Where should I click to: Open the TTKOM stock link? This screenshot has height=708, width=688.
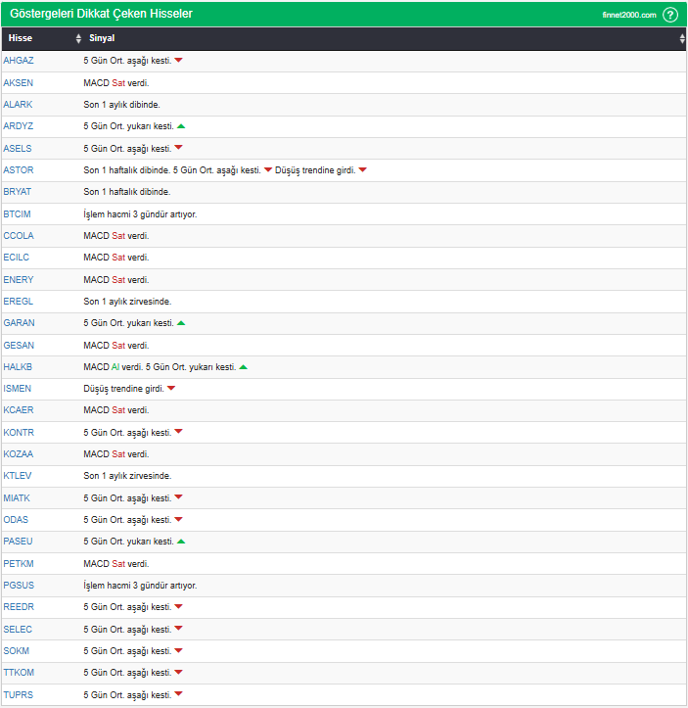(x=18, y=673)
